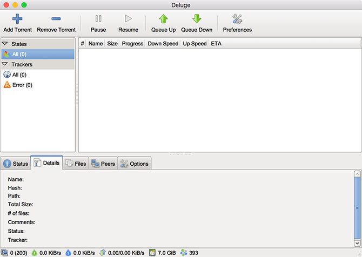Click the DHT nodes icon

184,253
